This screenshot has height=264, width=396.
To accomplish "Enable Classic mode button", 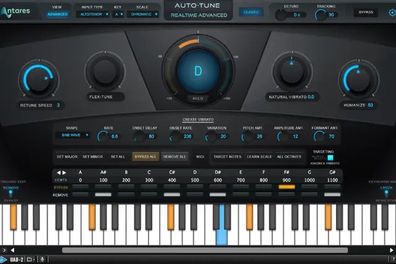I will (251, 12).
